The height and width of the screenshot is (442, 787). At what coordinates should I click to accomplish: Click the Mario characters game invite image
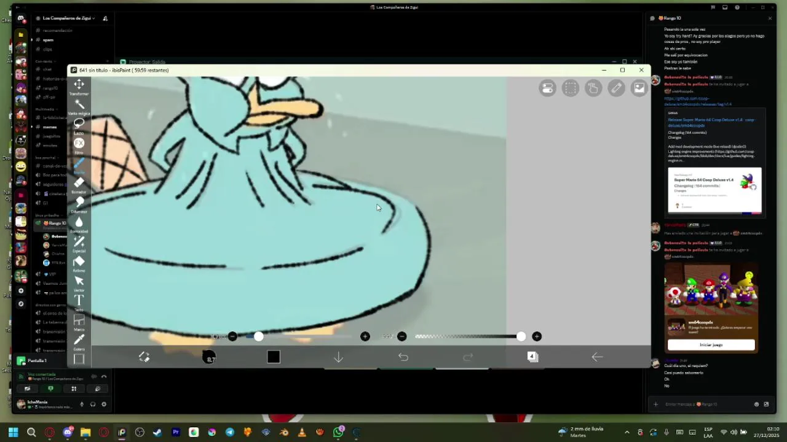coord(711,290)
